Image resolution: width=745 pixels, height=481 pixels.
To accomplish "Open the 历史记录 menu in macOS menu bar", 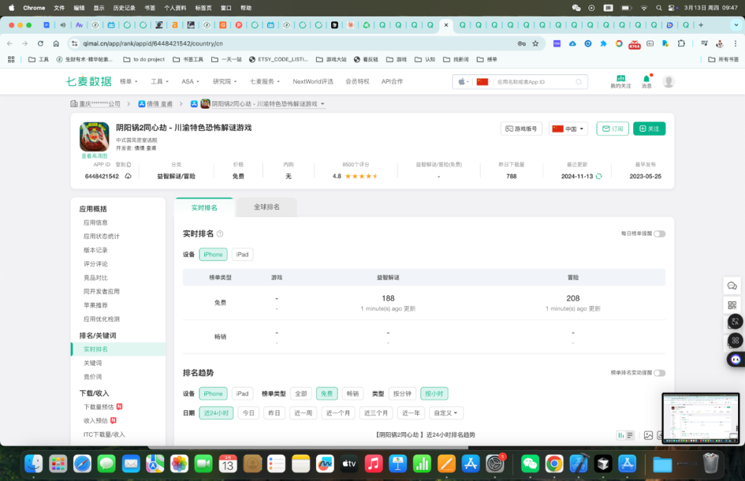I will 124,8.
